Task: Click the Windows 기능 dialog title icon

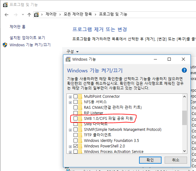Action: tap(68, 59)
